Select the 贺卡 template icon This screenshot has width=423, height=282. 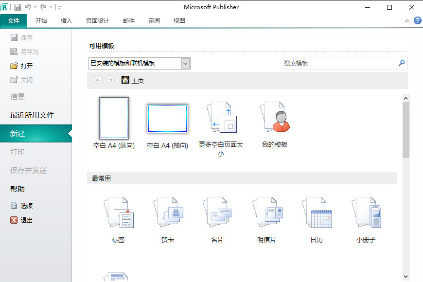point(168,212)
